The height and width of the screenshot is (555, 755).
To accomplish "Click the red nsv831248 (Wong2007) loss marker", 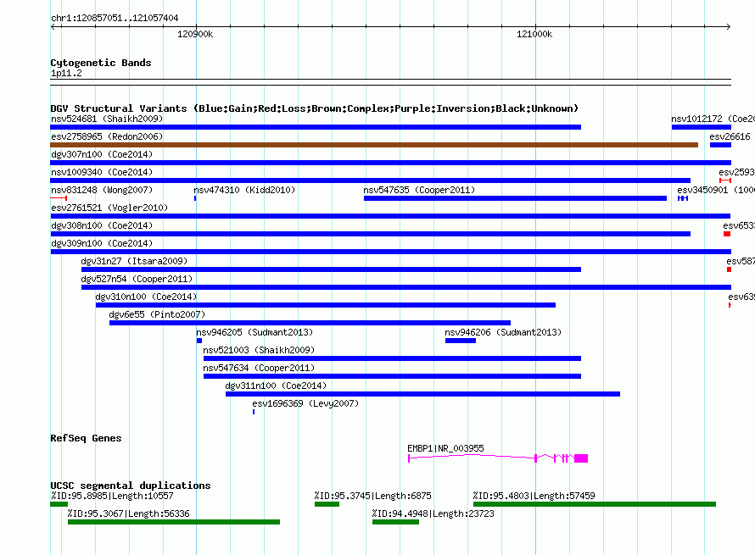I will (x=59, y=198).
